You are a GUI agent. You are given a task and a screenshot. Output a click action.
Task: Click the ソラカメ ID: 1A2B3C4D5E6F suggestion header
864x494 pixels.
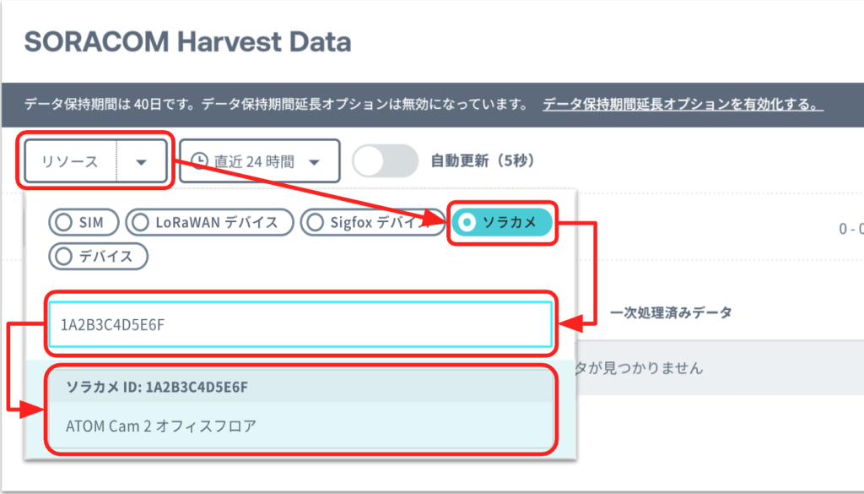pos(301,387)
